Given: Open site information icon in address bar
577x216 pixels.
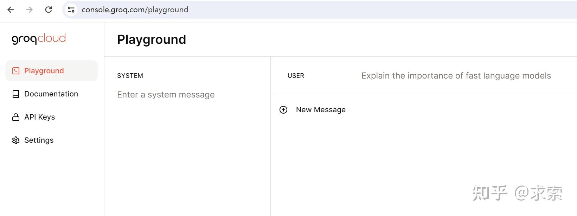Looking at the screenshot, I should tap(71, 10).
